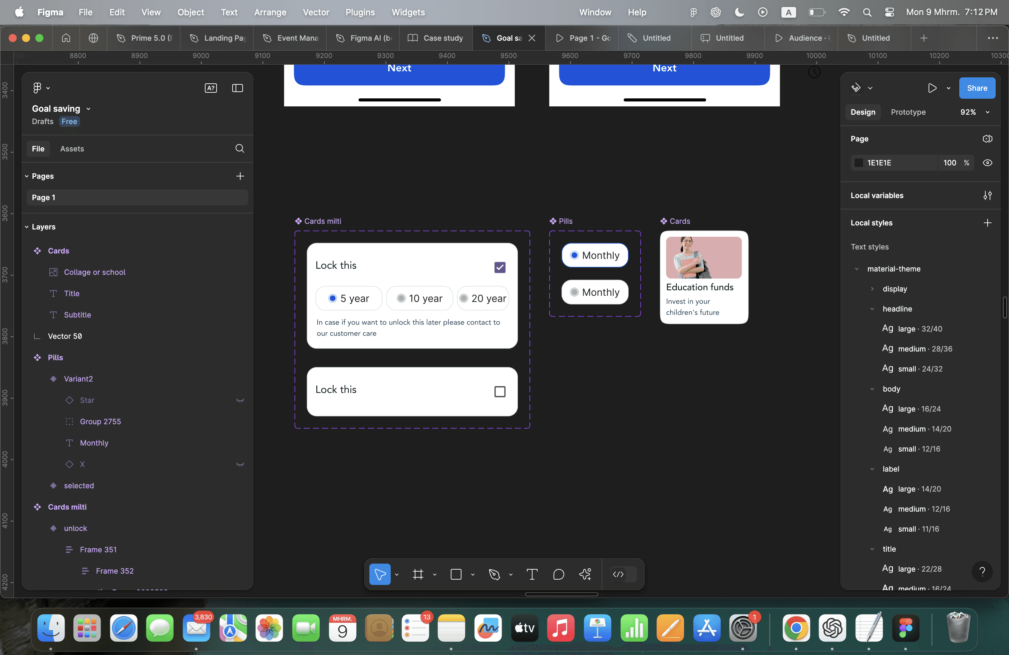
Task: Select the Pen tool in toolbar
Action: point(494,574)
